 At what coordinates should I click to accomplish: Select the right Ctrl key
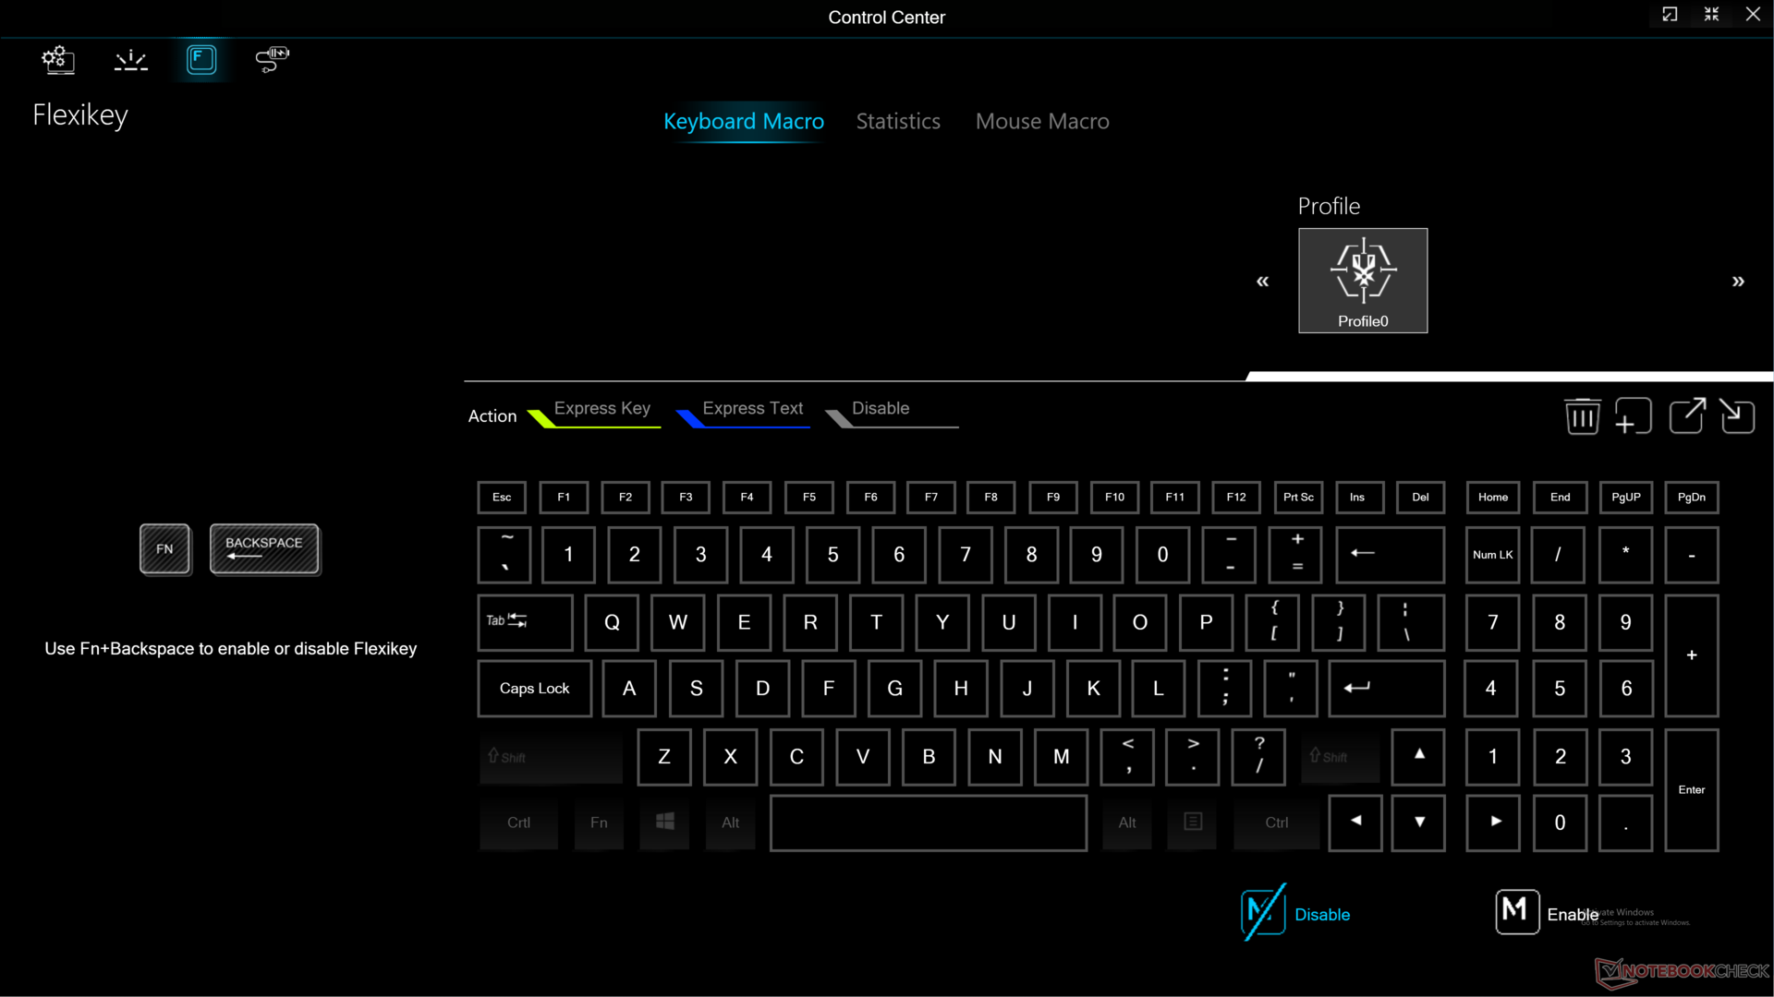click(x=1276, y=823)
